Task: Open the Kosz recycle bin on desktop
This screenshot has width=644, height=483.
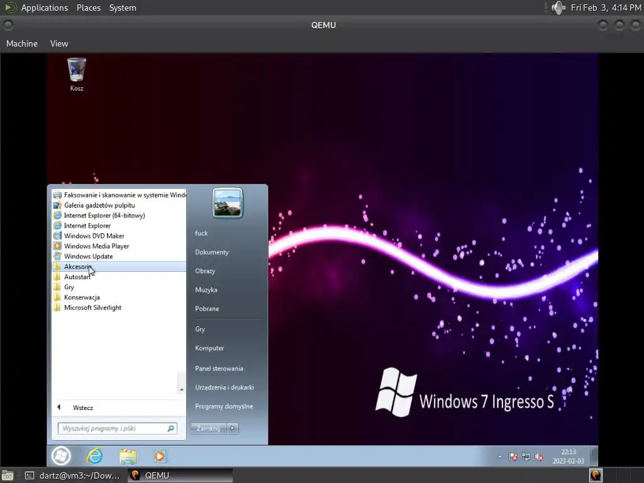Action: click(x=76, y=74)
